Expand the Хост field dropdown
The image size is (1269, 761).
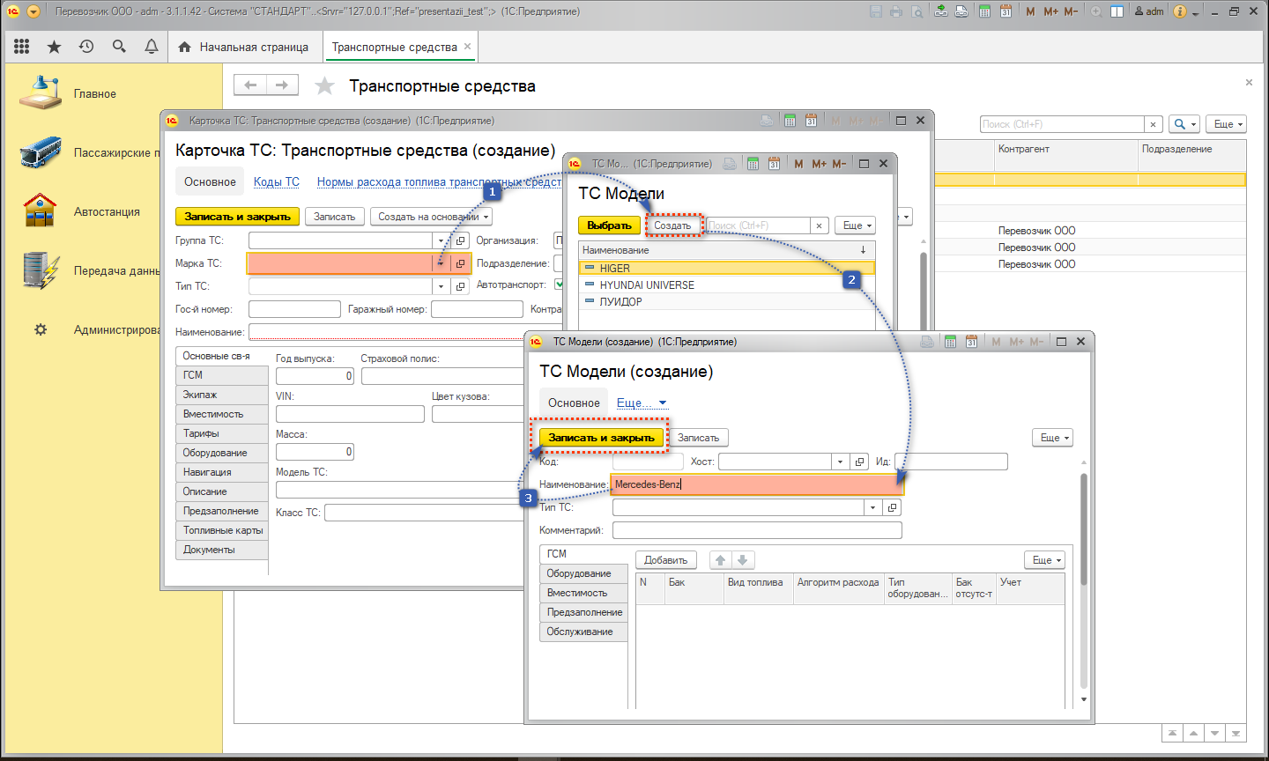coord(840,462)
